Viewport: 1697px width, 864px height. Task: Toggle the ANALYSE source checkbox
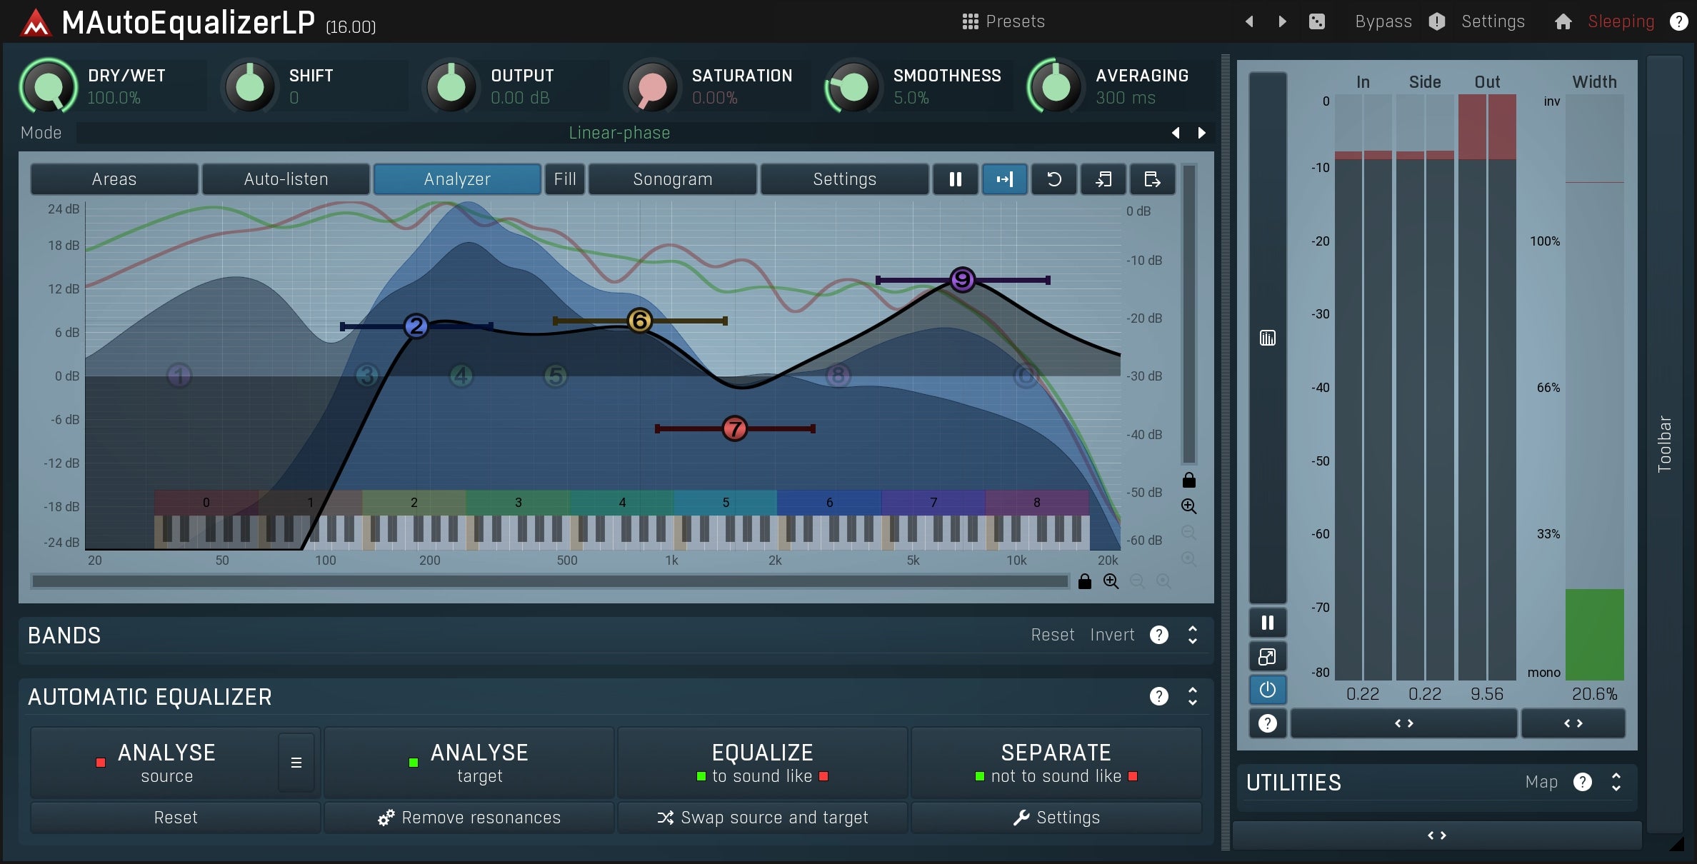[x=100, y=763]
